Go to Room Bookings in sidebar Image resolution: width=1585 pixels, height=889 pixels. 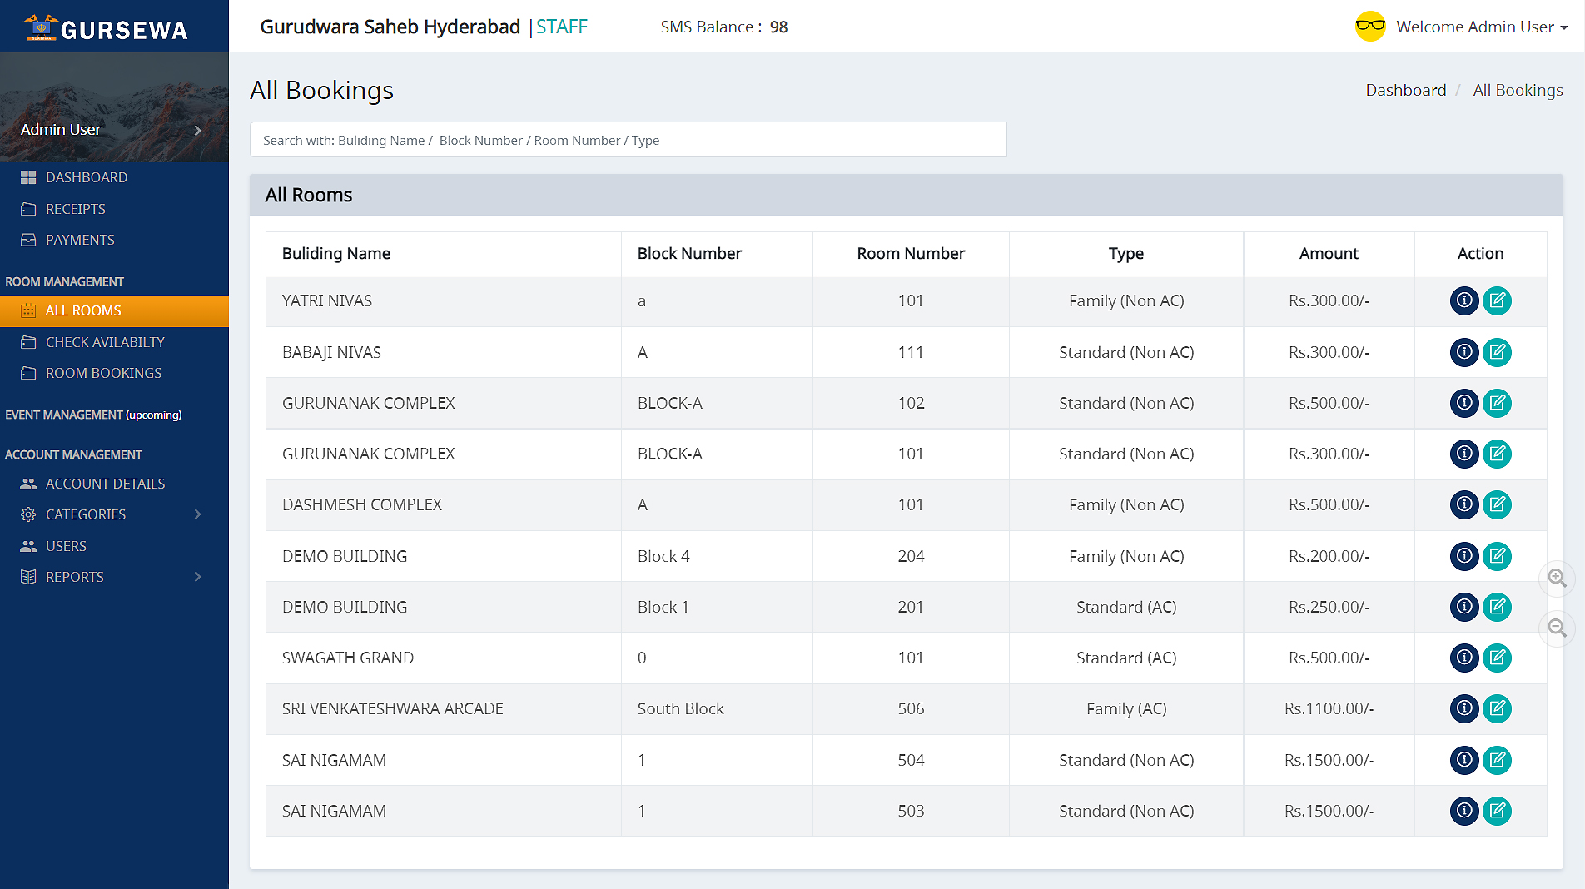[103, 373]
